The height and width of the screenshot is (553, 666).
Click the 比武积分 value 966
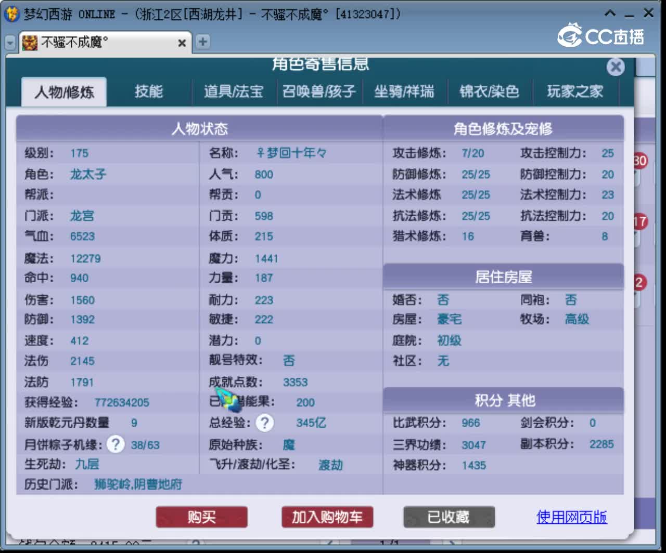[x=470, y=423]
